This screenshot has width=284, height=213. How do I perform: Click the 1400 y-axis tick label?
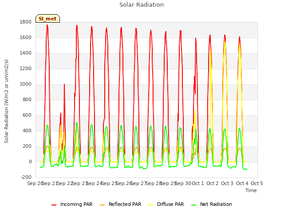pos(26,53)
